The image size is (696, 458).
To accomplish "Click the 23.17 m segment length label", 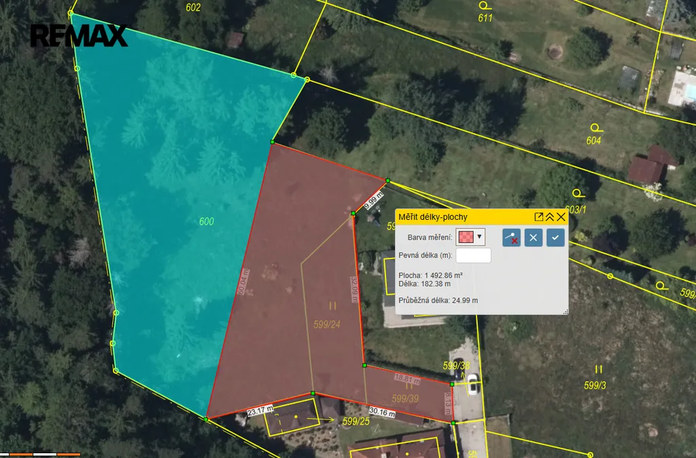I will click(x=260, y=410).
